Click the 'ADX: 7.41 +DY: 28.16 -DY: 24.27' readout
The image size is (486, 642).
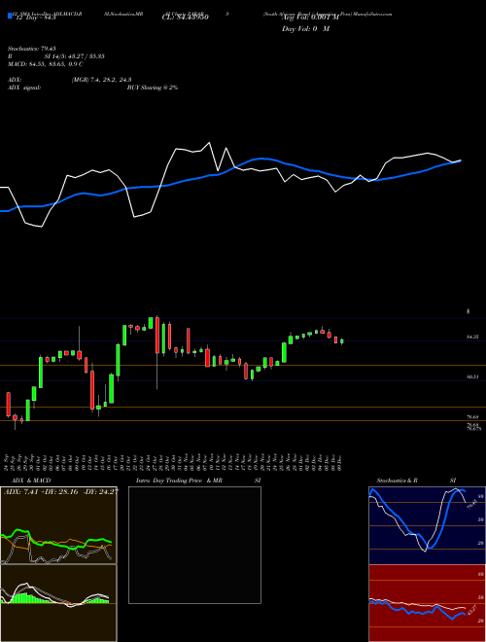[61, 492]
